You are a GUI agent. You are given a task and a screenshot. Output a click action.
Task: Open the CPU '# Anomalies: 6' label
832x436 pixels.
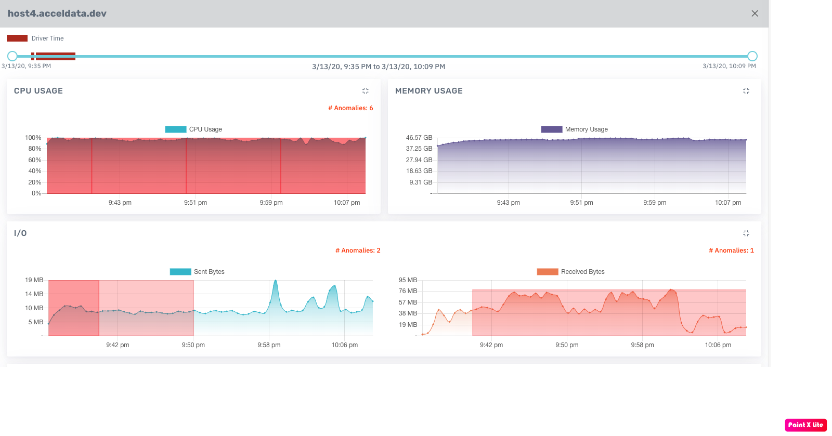pos(350,108)
